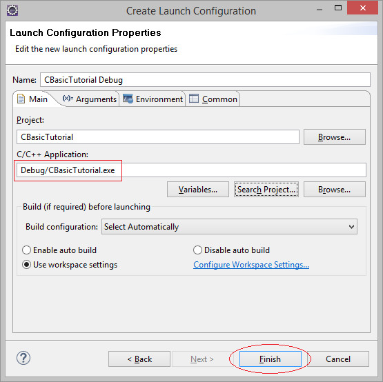This screenshot has width=383, height=382.
Task: Click the Environment tab icon
Action: tap(128, 99)
